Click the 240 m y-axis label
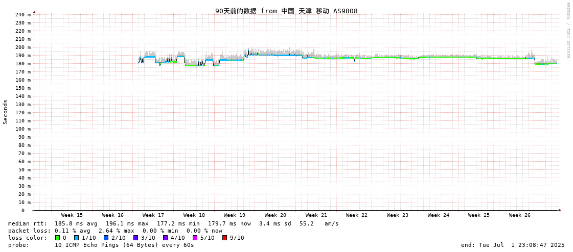The height and width of the screenshot is (252, 573). [x=24, y=15]
